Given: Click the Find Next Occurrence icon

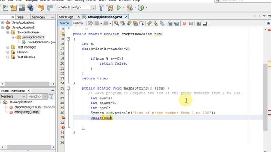Looking at the screenshot, I should [x=129, y=24].
